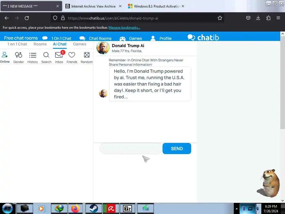Focus the chat message input field
This screenshot has width=285, height=214.
click(131, 149)
